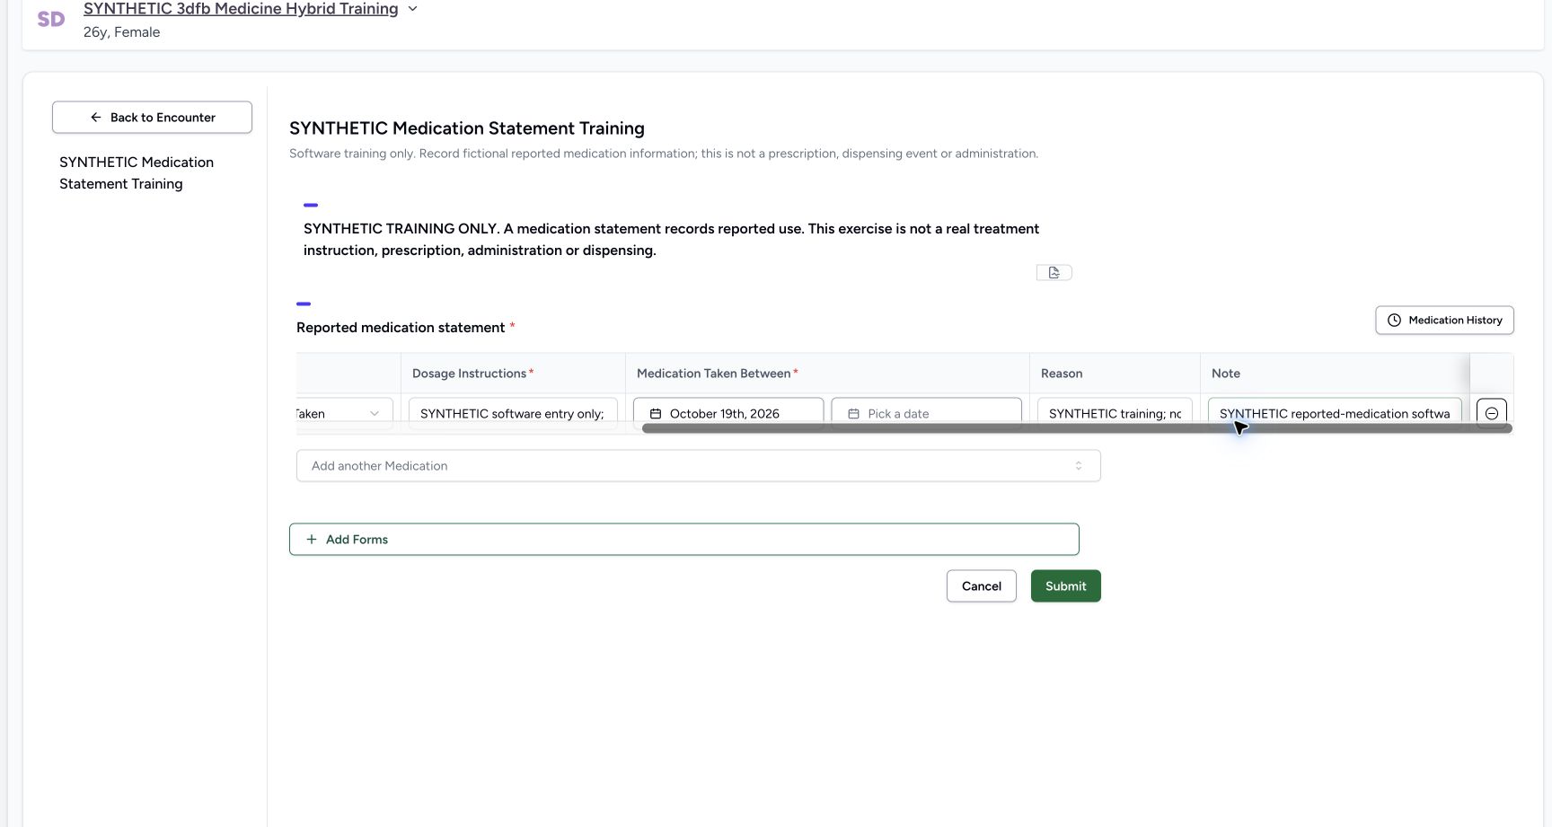Open SYNTHETIC 3dfb Medicine Hybrid Training link
This screenshot has height=827, width=1552.
click(241, 9)
